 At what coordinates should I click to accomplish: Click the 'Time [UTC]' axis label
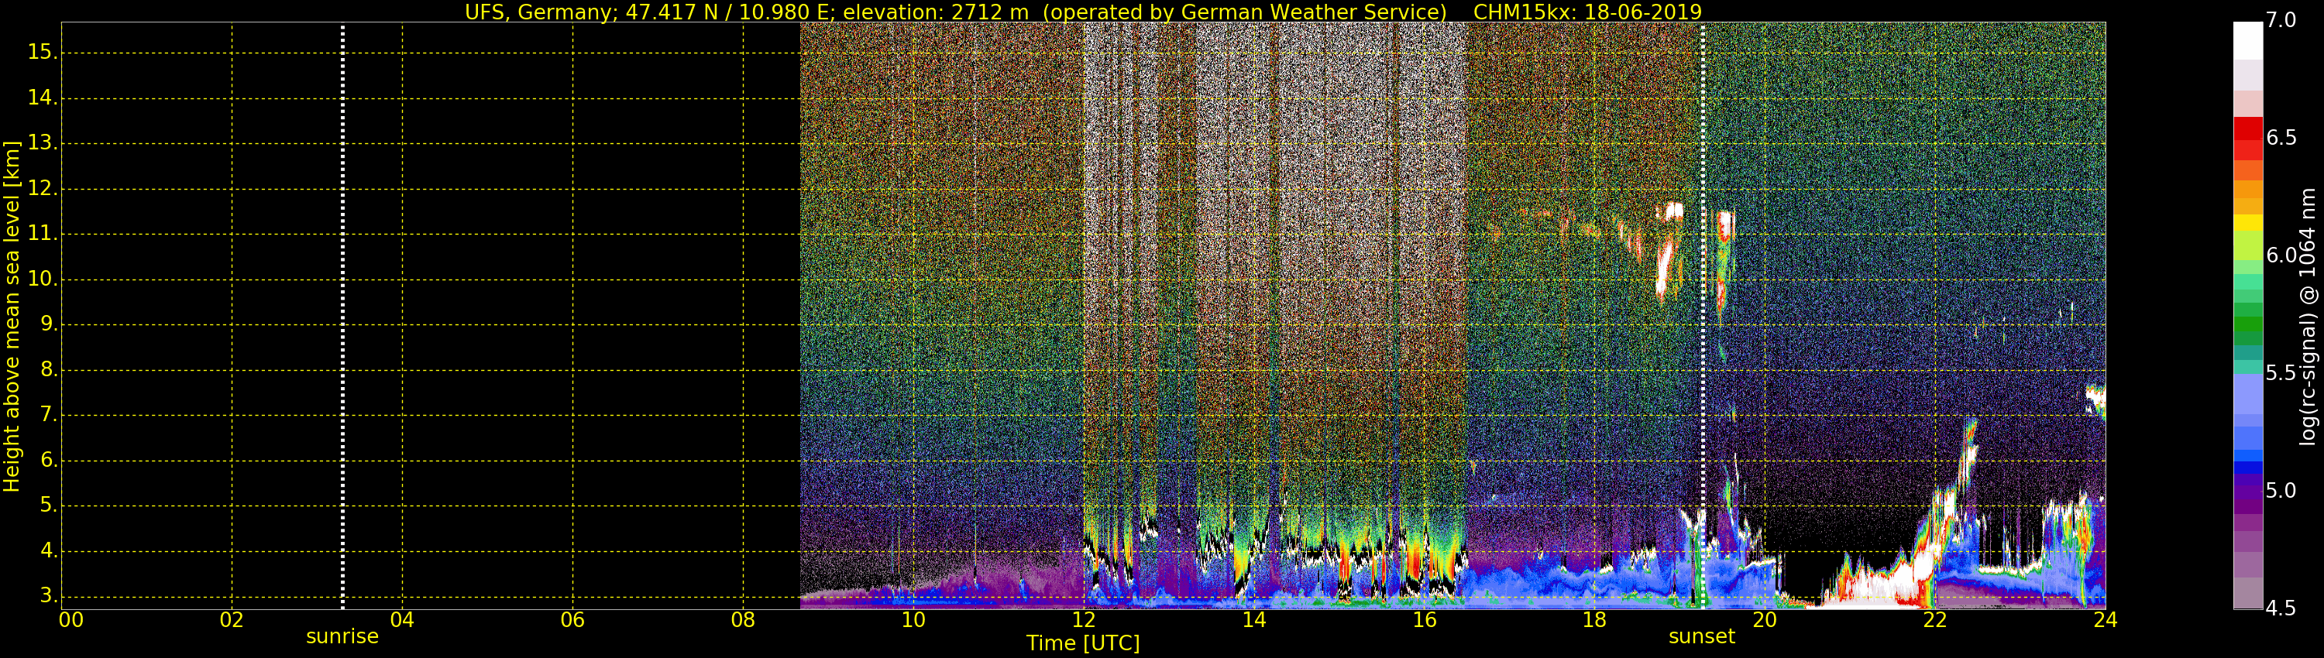tap(1083, 643)
